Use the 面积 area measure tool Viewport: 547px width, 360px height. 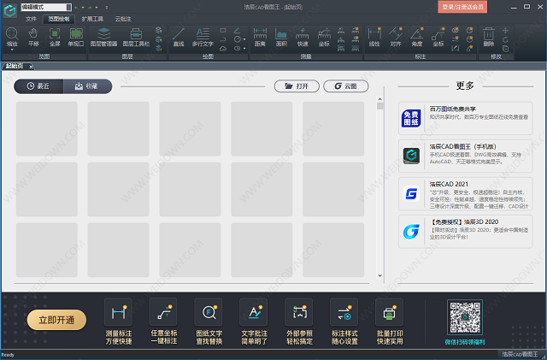click(281, 37)
